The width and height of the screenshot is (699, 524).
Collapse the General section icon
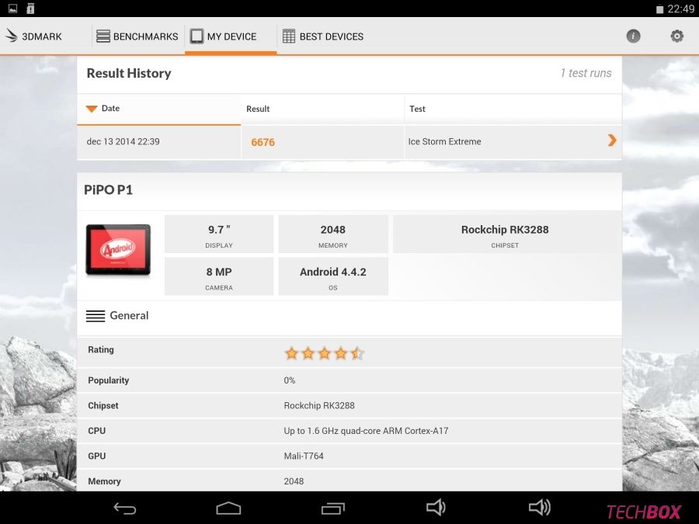click(96, 316)
